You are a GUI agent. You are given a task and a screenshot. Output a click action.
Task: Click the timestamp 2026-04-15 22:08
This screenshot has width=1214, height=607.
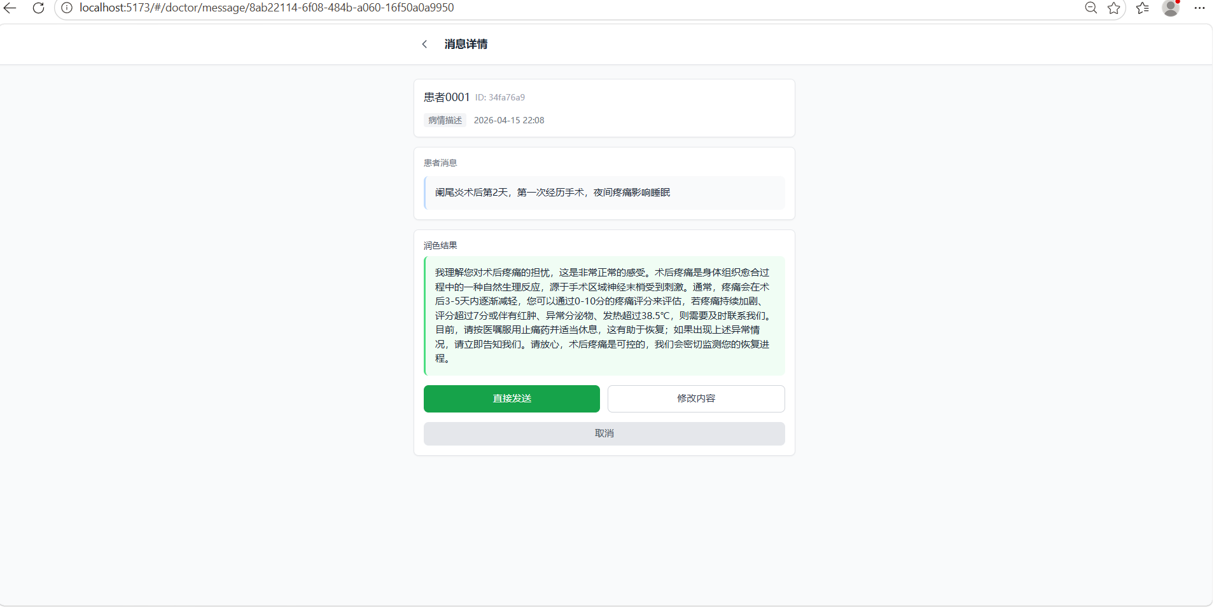(509, 120)
